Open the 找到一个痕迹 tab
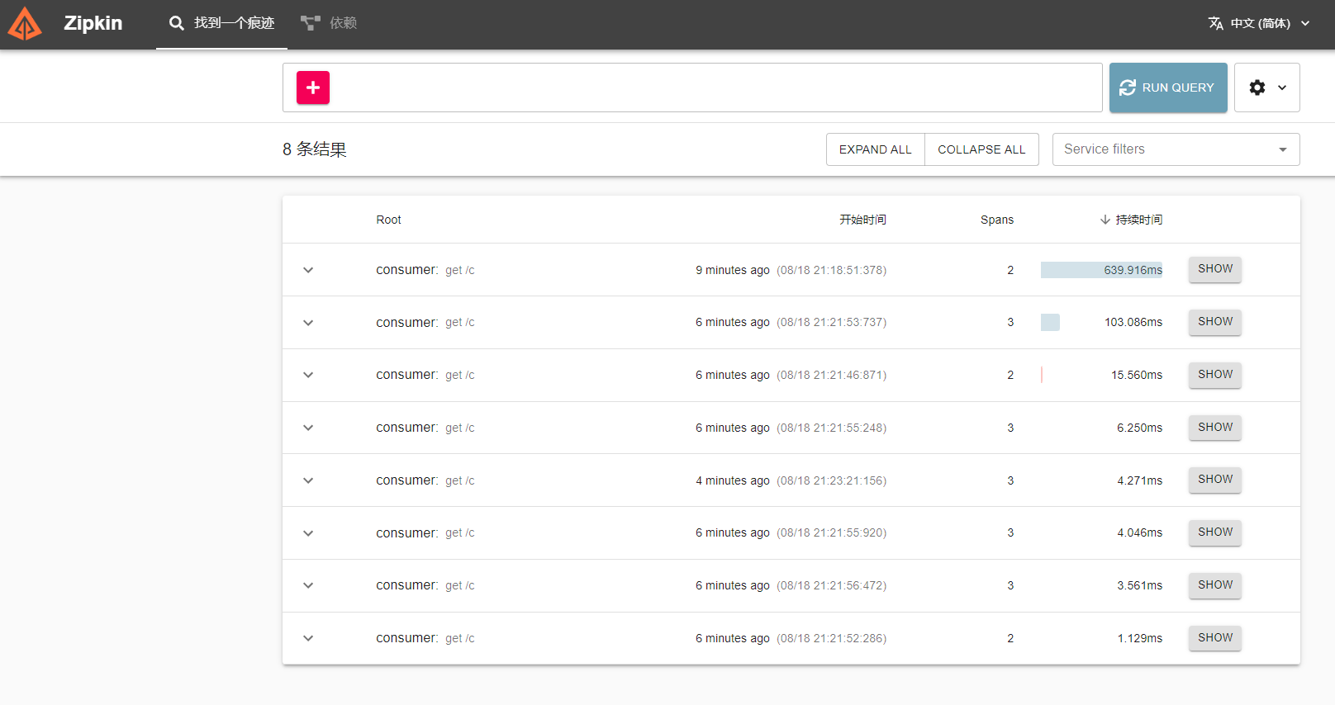Screen dimensions: 1335x705 tap(221, 24)
